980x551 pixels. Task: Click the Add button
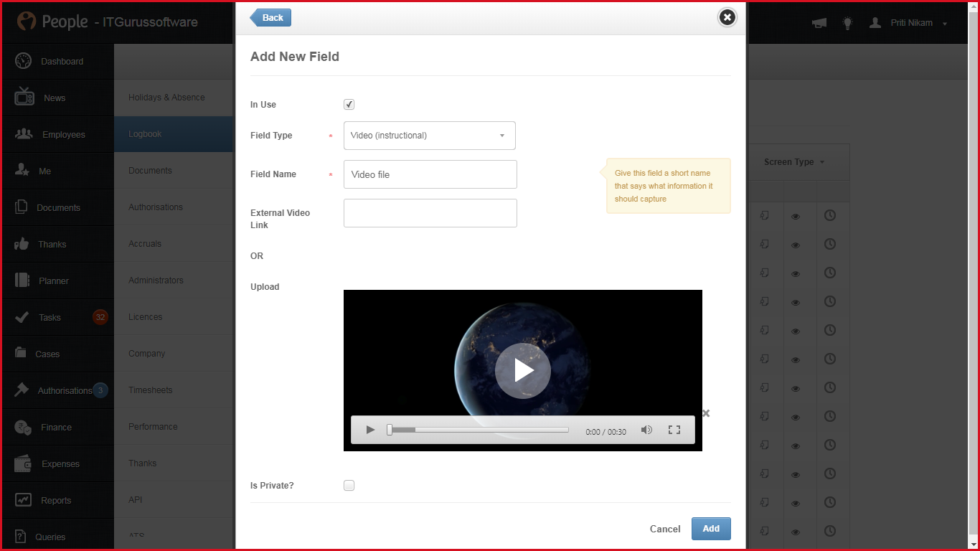(x=711, y=529)
